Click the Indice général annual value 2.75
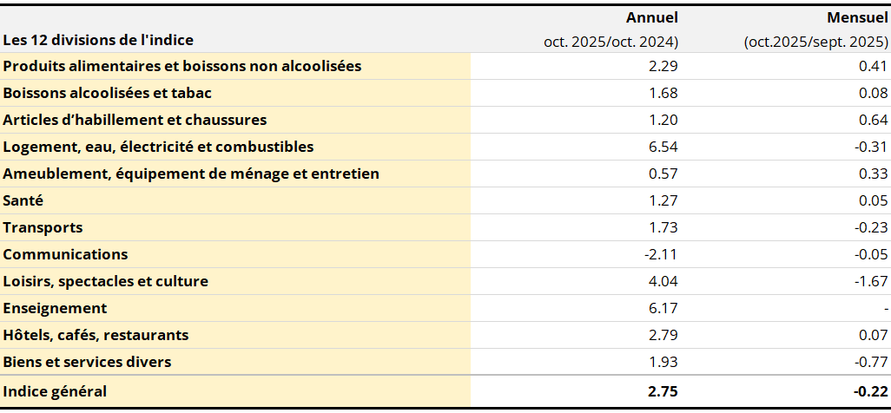 pos(663,391)
